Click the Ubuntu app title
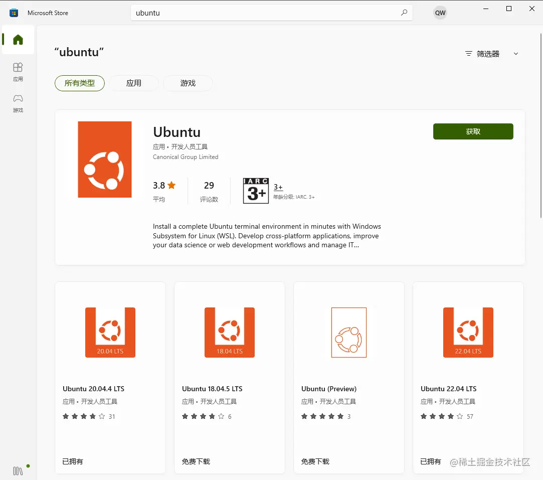Viewport: 543px width, 480px height. (x=176, y=132)
